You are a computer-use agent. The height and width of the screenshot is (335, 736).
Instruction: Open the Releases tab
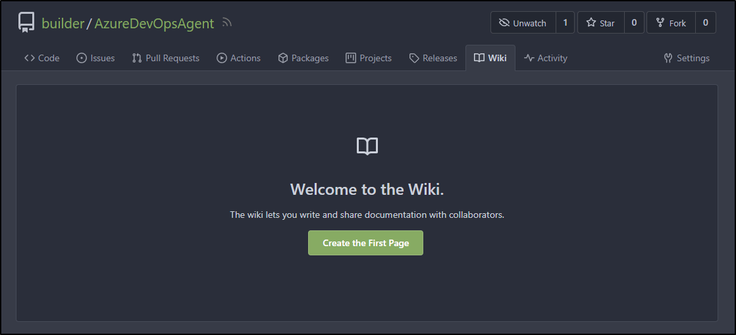[x=433, y=58]
